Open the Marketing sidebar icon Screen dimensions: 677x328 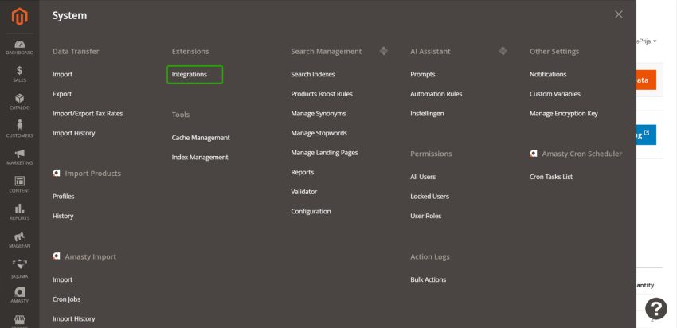pos(19,157)
